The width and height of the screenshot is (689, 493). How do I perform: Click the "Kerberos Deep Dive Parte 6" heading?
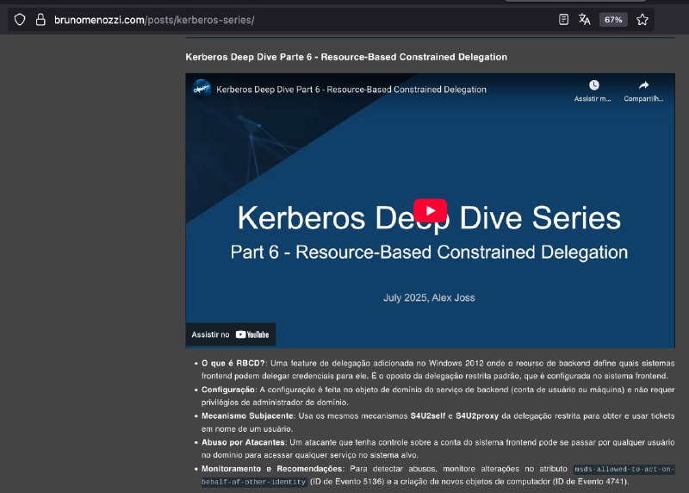(x=346, y=57)
